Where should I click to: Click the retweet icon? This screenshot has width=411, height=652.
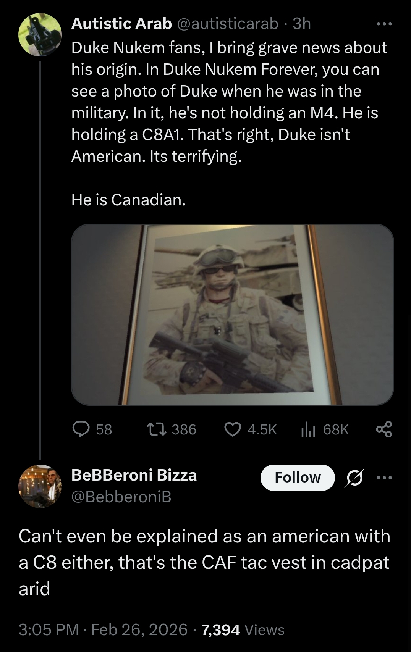click(157, 429)
